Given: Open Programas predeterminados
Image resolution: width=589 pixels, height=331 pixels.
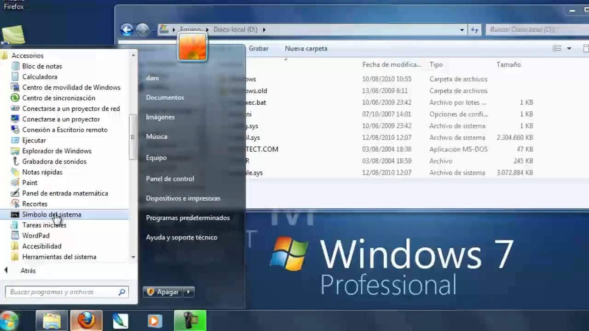Looking at the screenshot, I should click(188, 218).
